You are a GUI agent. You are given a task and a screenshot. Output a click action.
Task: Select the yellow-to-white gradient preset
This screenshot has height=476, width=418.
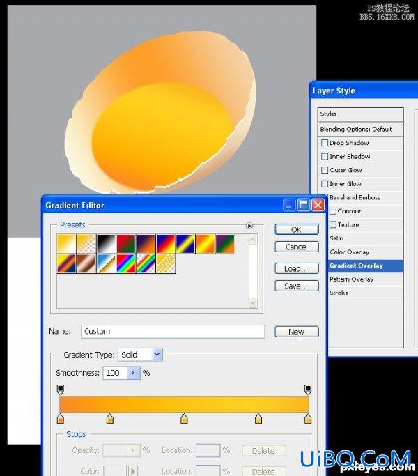pos(66,244)
